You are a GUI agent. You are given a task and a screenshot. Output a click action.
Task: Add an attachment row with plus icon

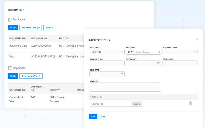pyautogui.click(x=190, y=97)
